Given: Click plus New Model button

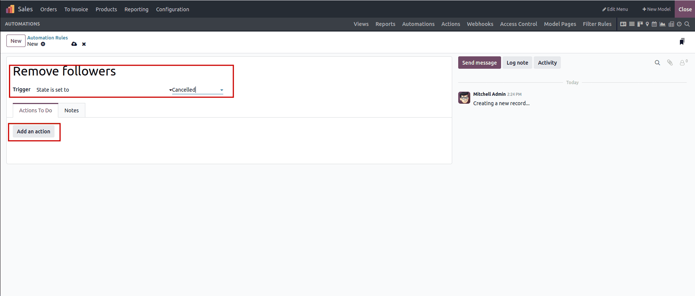Looking at the screenshot, I should click(x=656, y=9).
